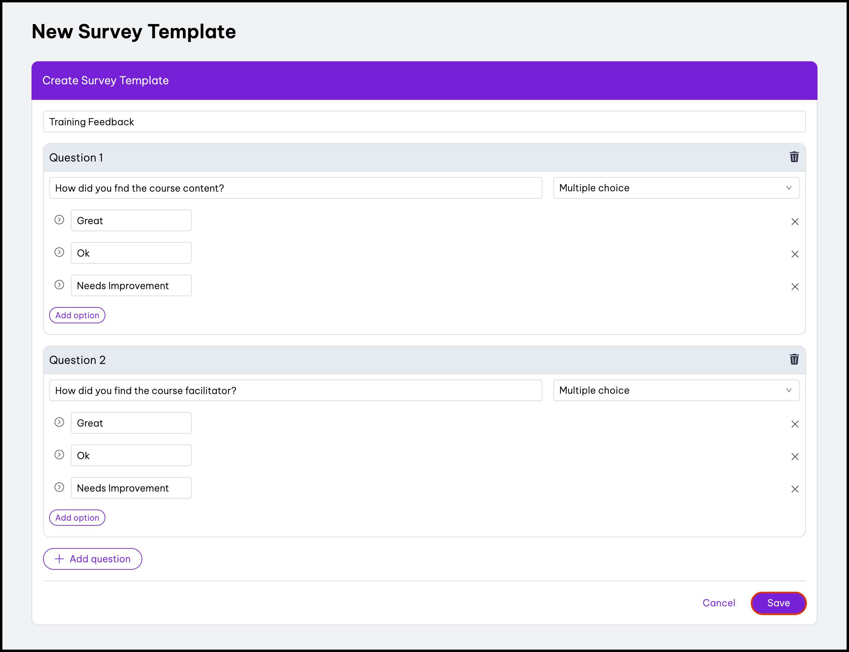Remove 'Great' option from Question 1
The image size is (849, 652).
point(795,222)
